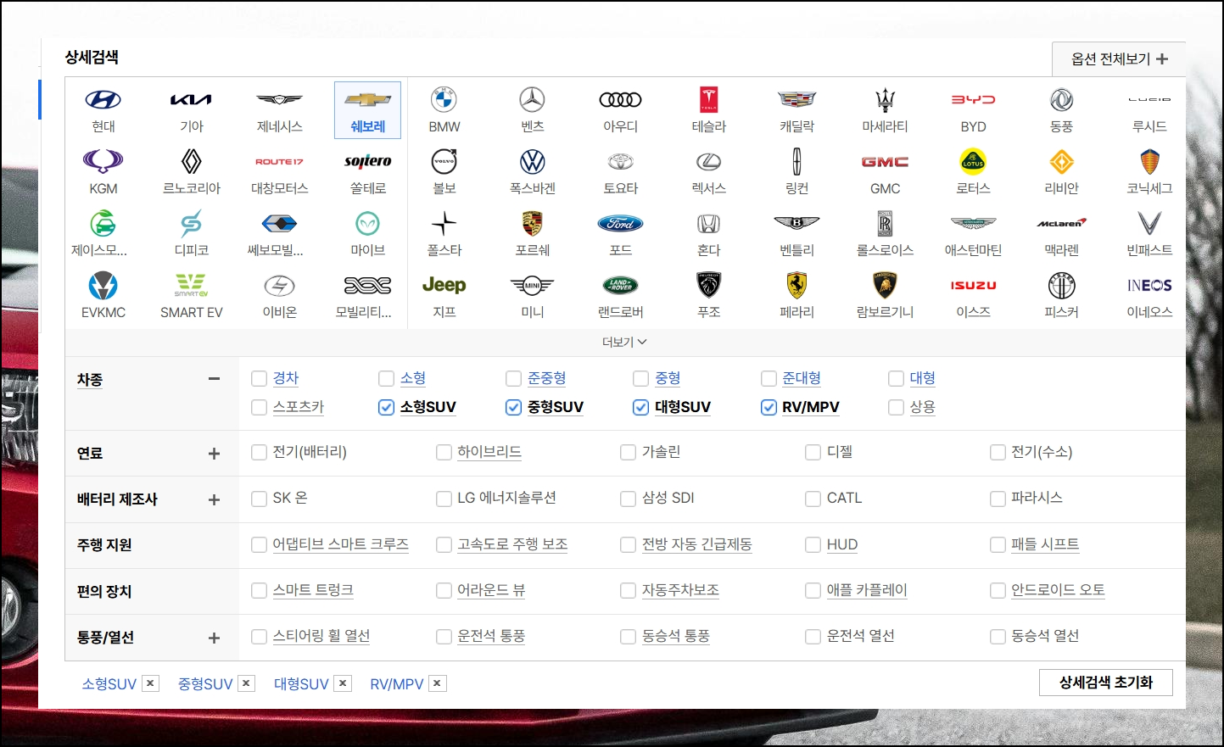Click the 패들 시프트 label
1224x747 pixels.
pyautogui.click(x=1045, y=544)
